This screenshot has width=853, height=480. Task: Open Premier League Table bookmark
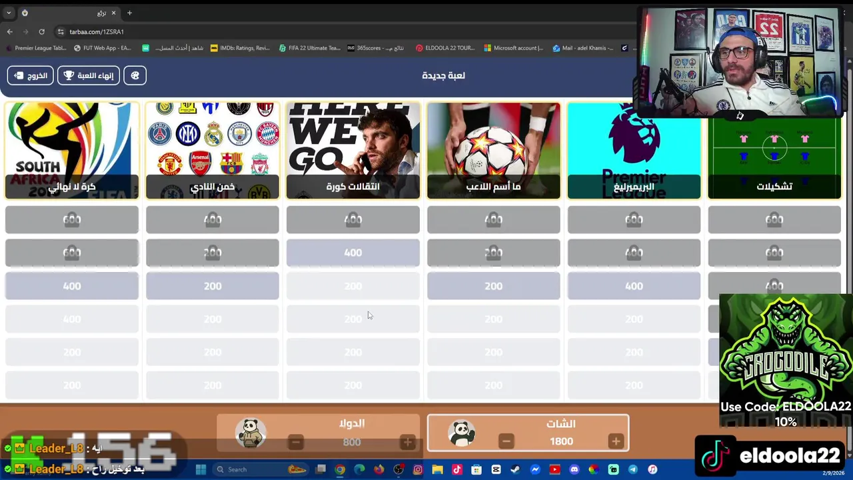click(x=36, y=48)
